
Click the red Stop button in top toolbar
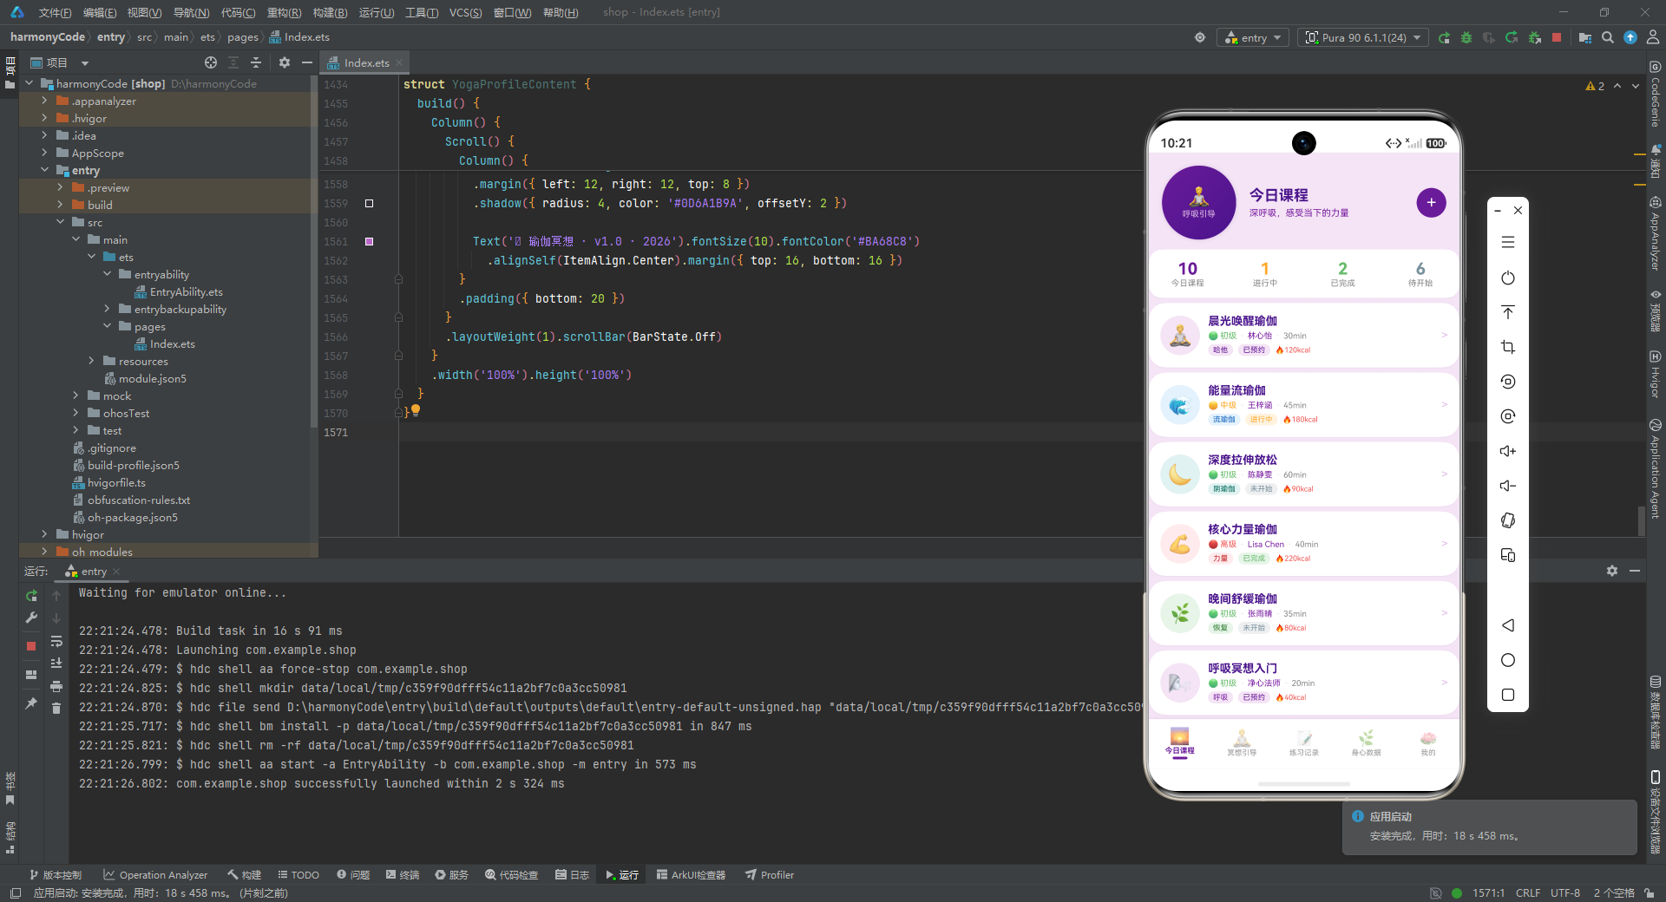(x=1557, y=37)
